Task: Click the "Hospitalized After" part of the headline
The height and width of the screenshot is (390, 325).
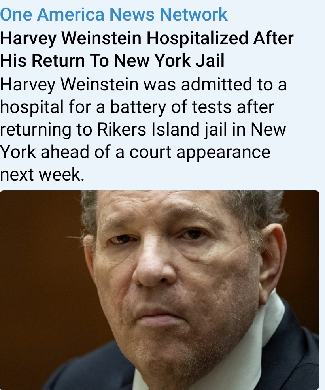Action: coord(220,38)
